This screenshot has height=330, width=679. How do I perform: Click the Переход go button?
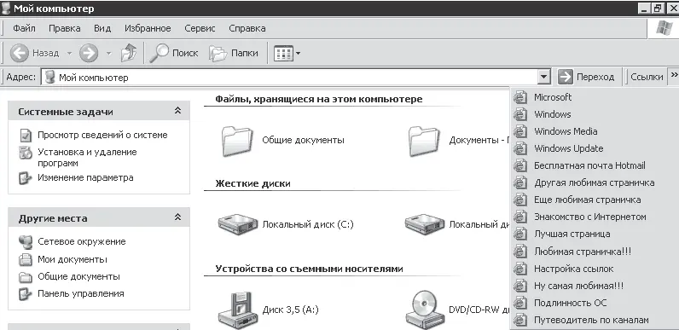[585, 77]
